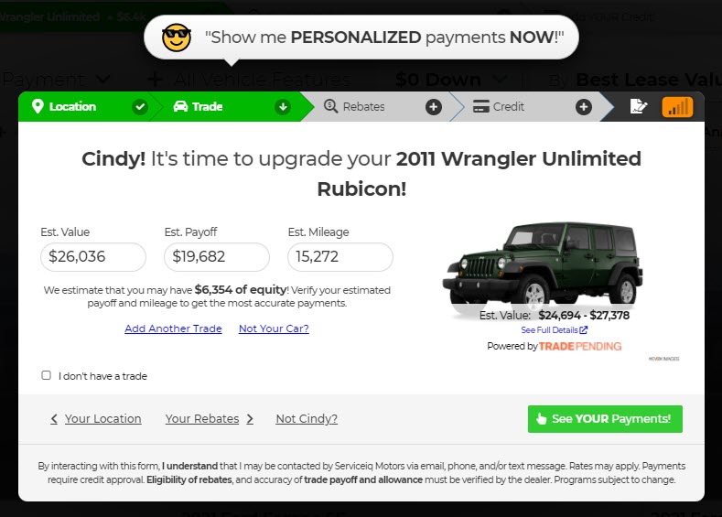
Task: Open the Rebates tab
Action: click(363, 106)
